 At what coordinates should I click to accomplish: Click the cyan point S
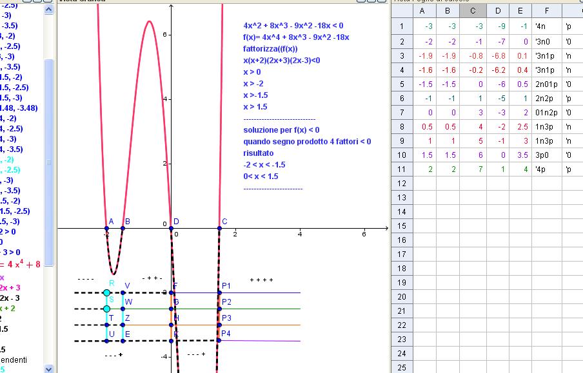click(x=106, y=309)
